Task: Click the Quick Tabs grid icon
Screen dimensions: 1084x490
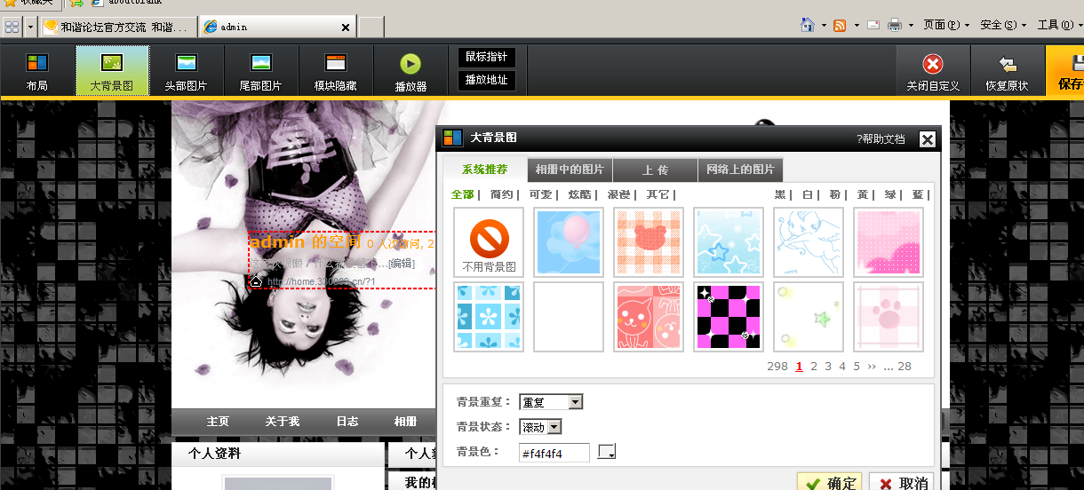Action: click(x=12, y=27)
